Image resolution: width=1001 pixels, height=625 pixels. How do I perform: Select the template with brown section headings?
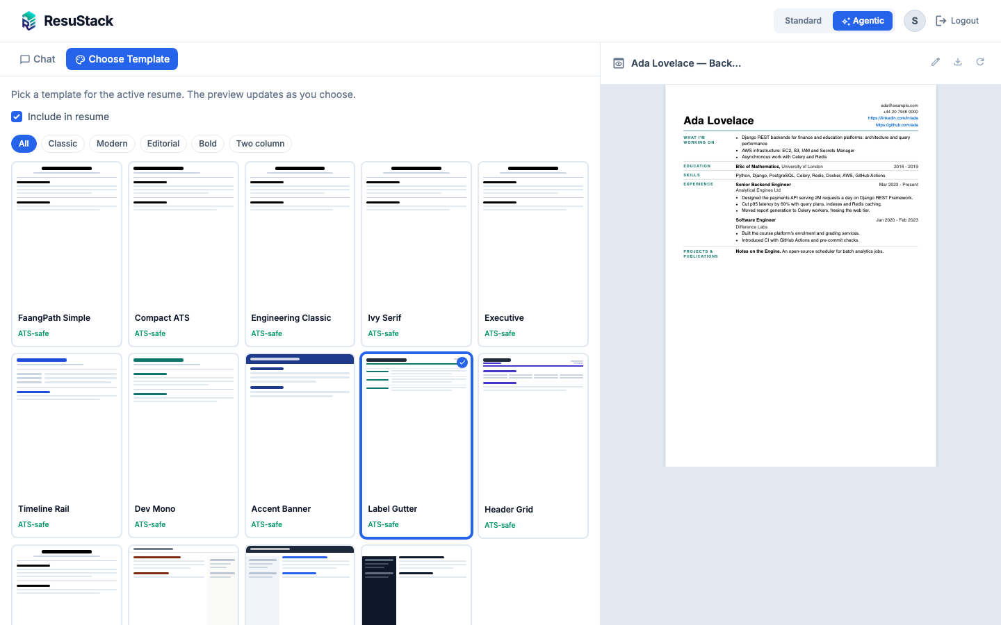[x=184, y=585]
